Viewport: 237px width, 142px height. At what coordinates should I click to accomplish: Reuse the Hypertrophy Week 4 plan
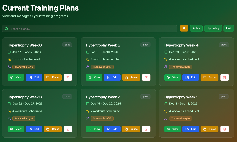pos(209,77)
